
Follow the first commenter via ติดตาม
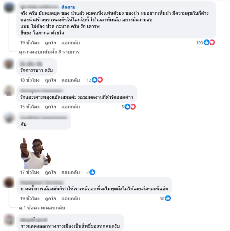pos(68,7)
